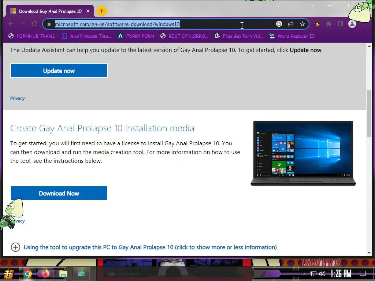Select the active Download tab

click(x=50, y=11)
